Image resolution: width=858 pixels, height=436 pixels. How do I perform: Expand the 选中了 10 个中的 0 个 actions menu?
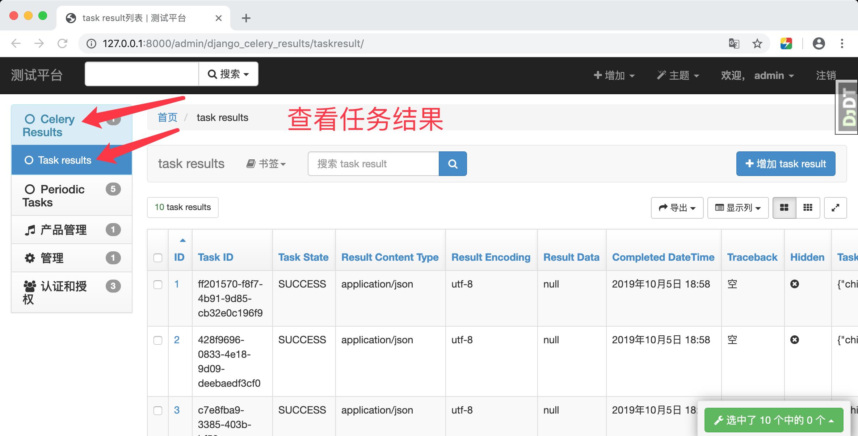[774, 420]
